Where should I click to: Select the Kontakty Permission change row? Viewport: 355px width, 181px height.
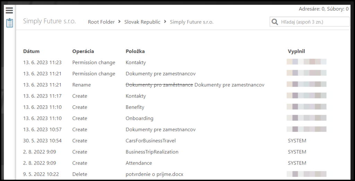(x=136, y=63)
